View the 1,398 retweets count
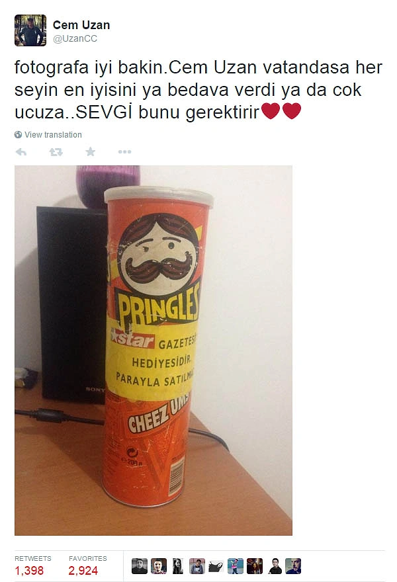 click(29, 571)
